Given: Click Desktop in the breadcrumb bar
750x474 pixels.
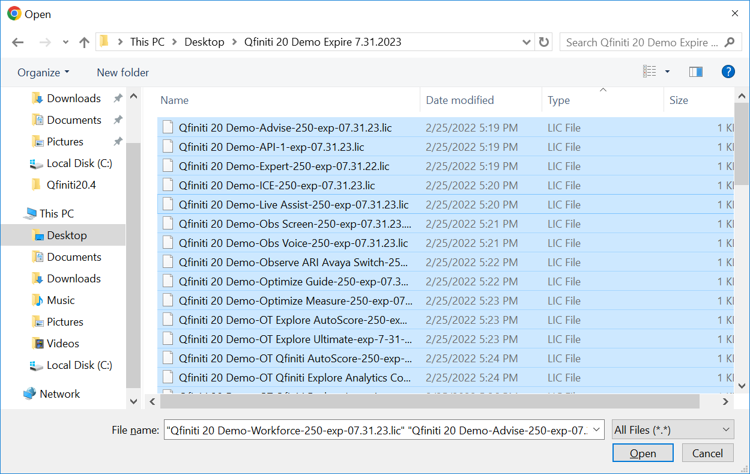Looking at the screenshot, I should (204, 41).
